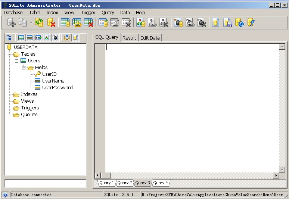The image size is (289, 199).
Task: Open the Database menu
Action: [13, 13]
